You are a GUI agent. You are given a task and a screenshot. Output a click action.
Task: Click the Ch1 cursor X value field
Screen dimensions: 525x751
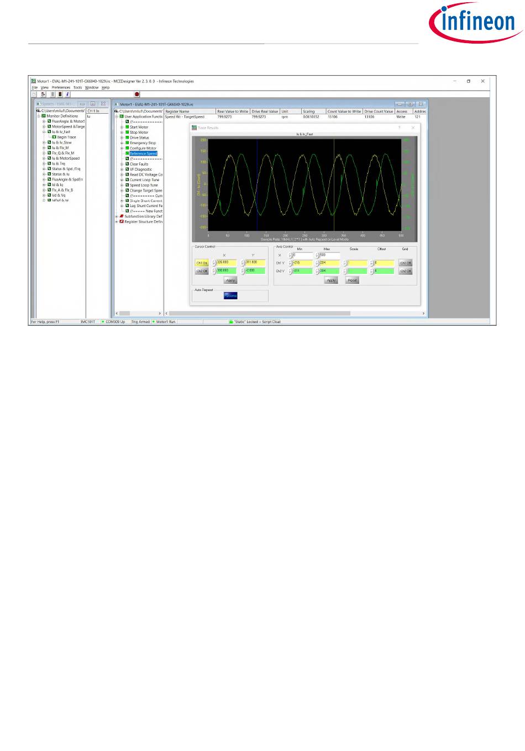click(227, 262)
